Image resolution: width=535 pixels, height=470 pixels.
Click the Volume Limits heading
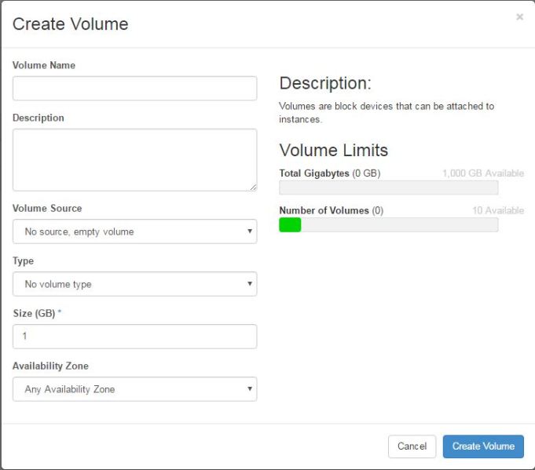tap(334, 150)
